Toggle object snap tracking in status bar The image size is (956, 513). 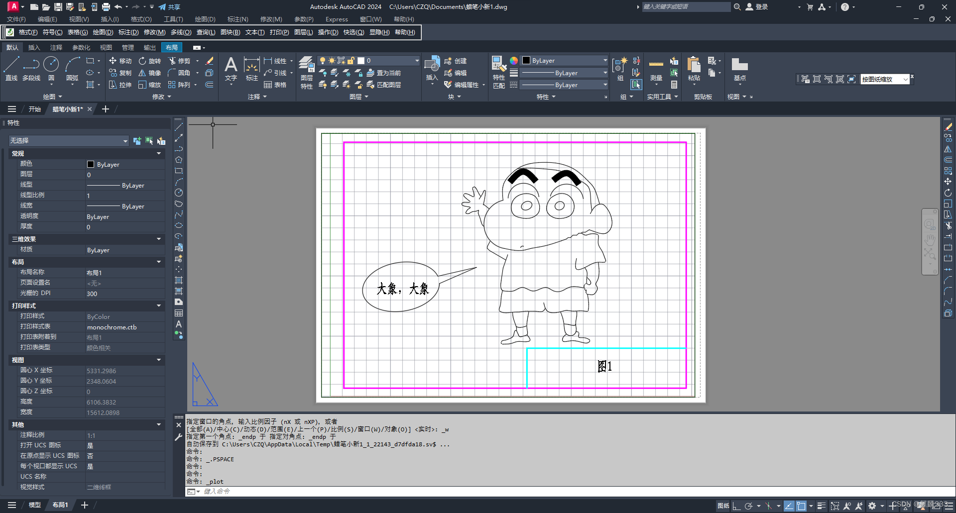(x=789, y=506)
